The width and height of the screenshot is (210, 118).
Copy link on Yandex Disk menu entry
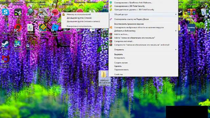click(143, 19)
